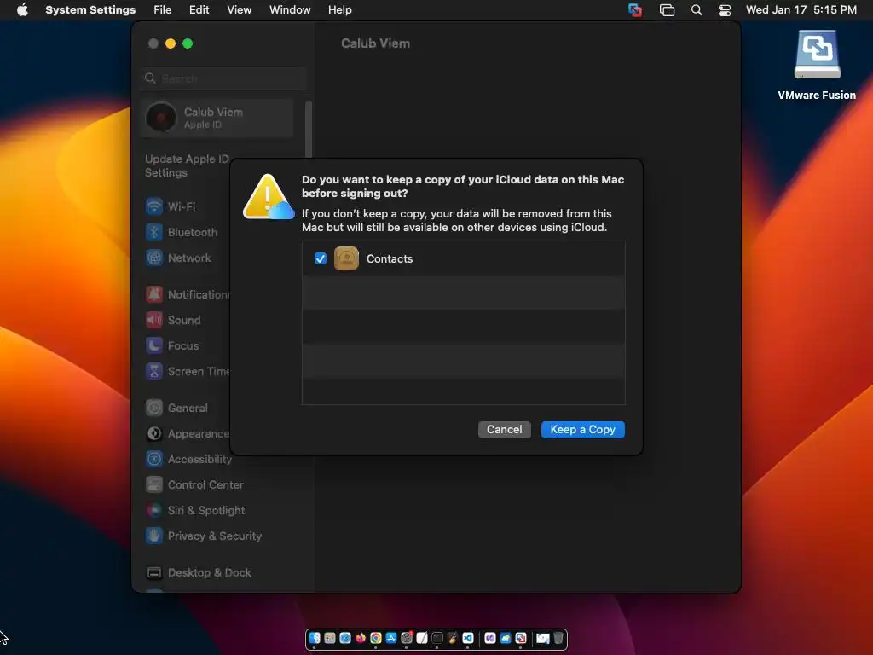Open the Edit menu
The image size is (873, 655).
tap(199, 9)
